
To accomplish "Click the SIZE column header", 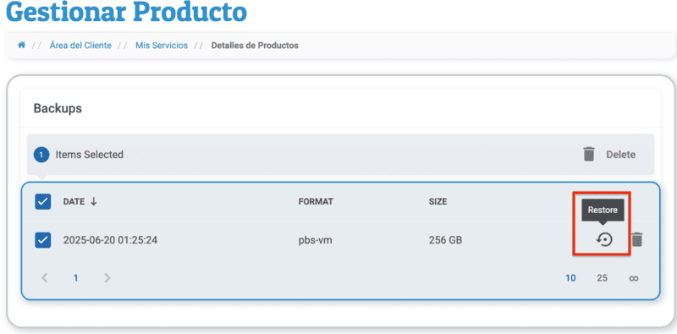I will pyautogui.click(x=438, y=201).
